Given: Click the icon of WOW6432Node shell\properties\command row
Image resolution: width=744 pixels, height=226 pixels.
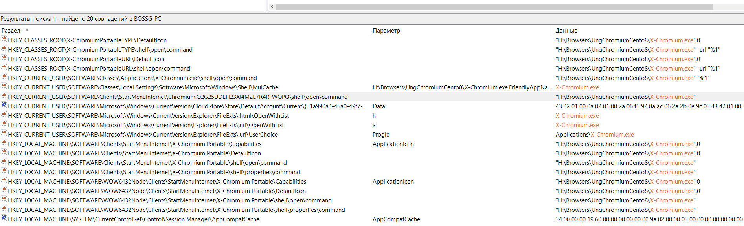Looking at the screenshot, I should point(4,208).
